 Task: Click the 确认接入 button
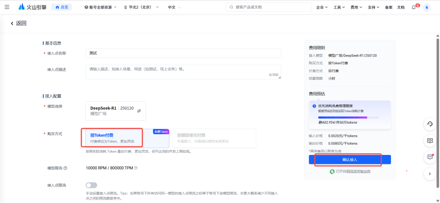[x=350, y=160]
